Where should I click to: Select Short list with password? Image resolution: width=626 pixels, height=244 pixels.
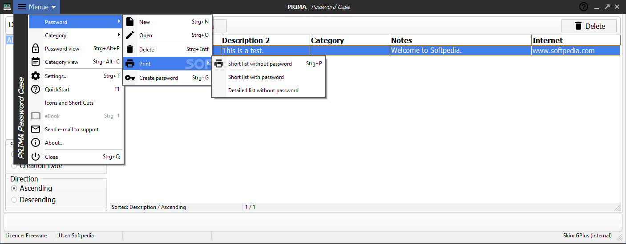pyautogui.click(x=268, y=77)
